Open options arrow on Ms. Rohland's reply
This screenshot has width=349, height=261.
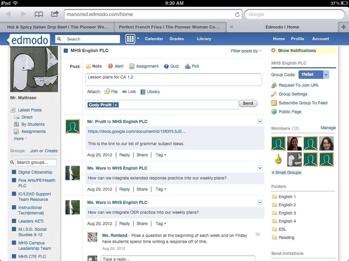click(258, 234)
